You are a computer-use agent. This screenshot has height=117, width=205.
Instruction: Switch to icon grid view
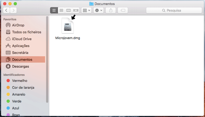[54, 10]
